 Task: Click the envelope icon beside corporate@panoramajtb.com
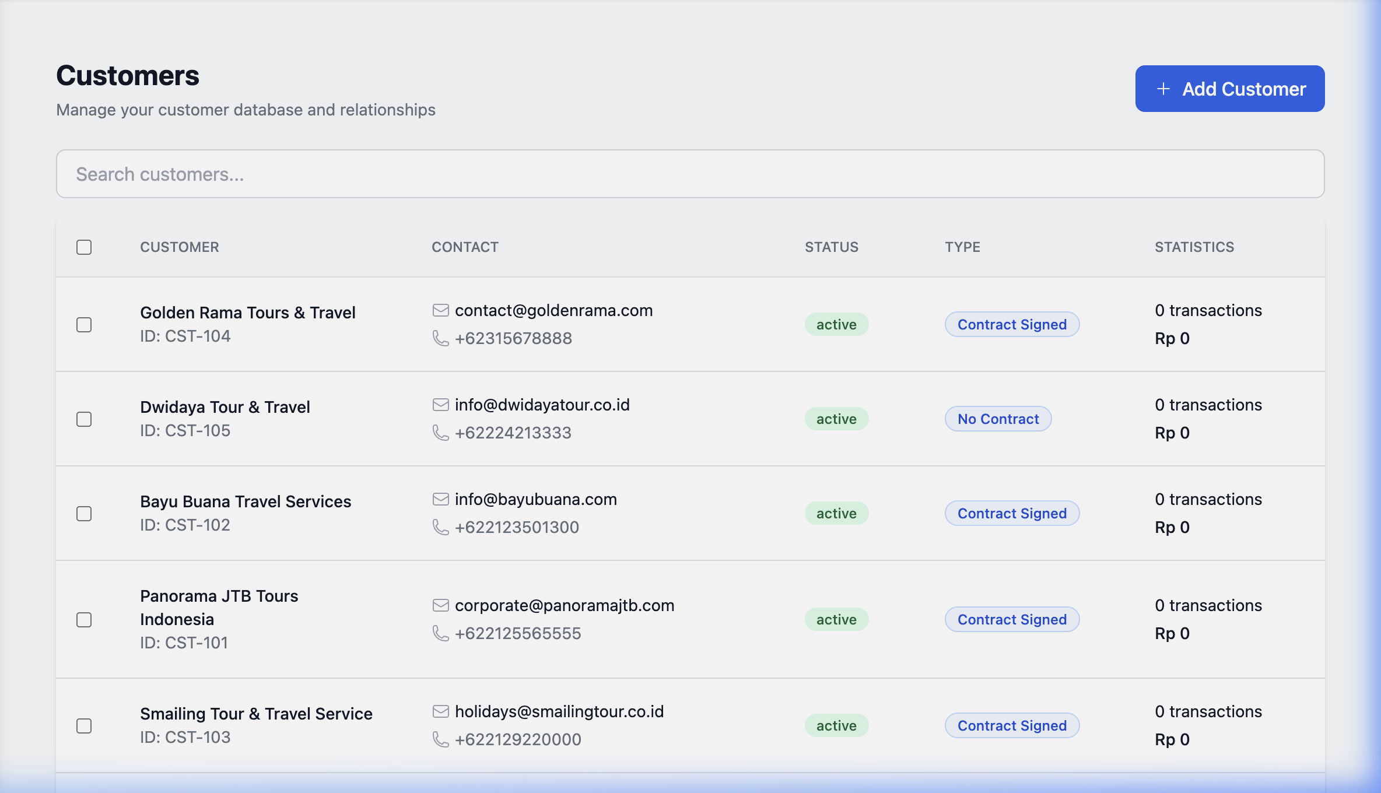coord(440,605)
